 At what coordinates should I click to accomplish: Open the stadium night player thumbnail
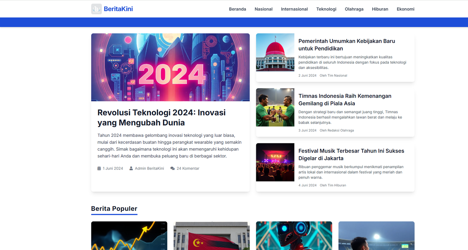click(x=376, y=236)
